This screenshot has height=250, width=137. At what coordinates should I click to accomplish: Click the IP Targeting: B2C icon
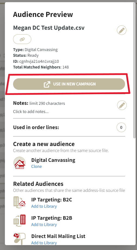[20, 202]
